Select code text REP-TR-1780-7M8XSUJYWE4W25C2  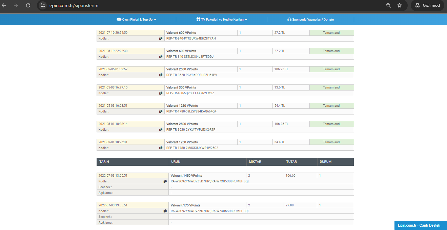point(192,148)
